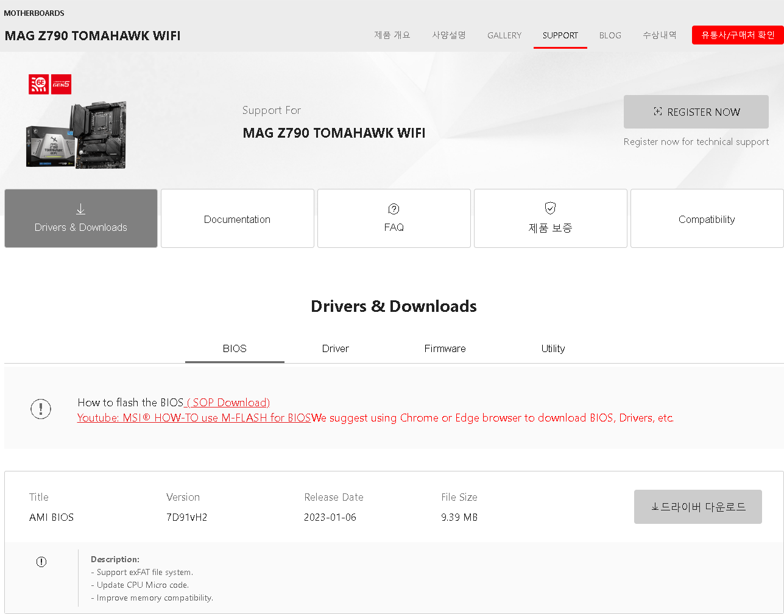The height and width of the screenshot is (614, 784).
Task: Select the Drivers & Downloads tile
Action: (81, 218)
